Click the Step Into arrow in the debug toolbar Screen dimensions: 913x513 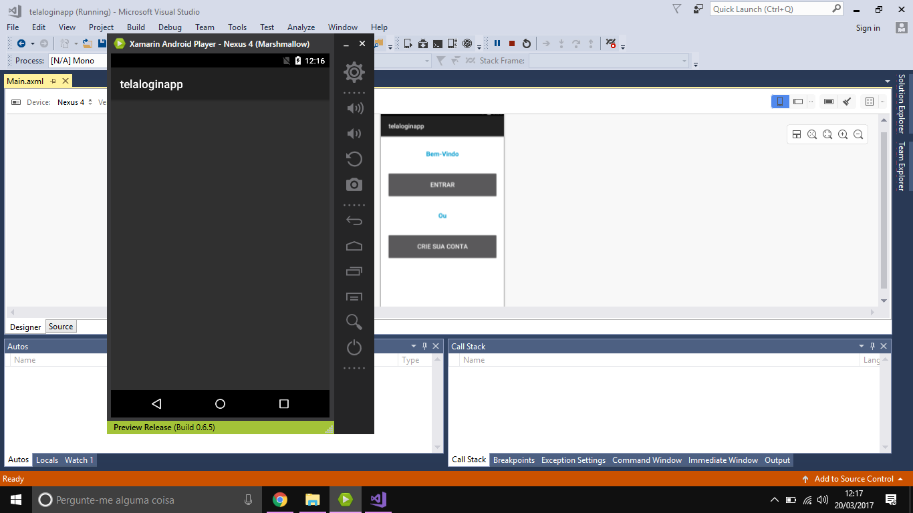tap(561, 43)
